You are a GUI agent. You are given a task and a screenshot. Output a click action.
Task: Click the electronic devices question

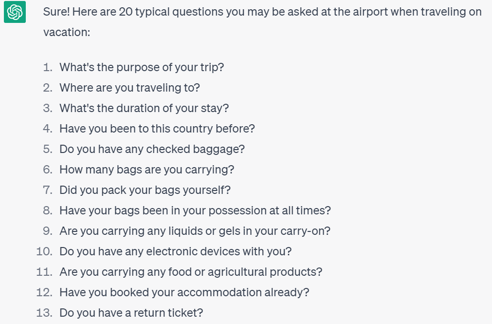click(175, 251)
